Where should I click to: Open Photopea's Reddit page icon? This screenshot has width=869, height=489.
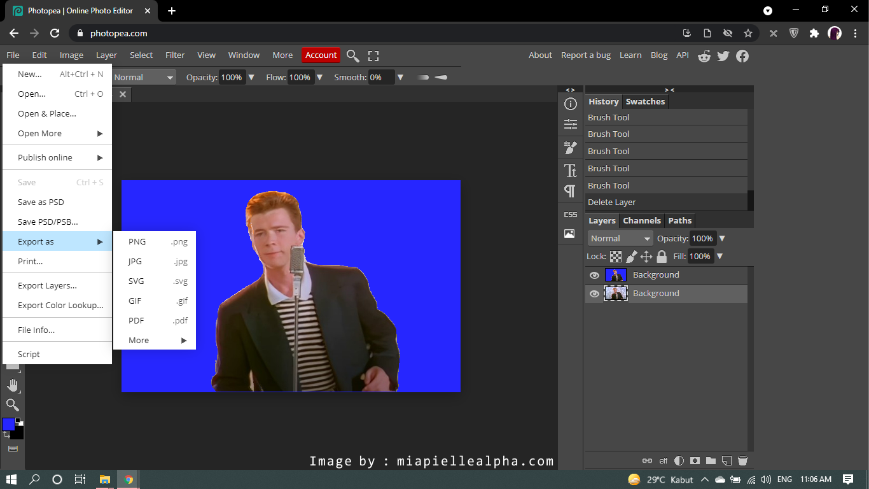click(x=704, y=56)
